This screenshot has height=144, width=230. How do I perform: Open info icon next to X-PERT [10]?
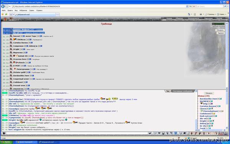[x=25, y=66]
